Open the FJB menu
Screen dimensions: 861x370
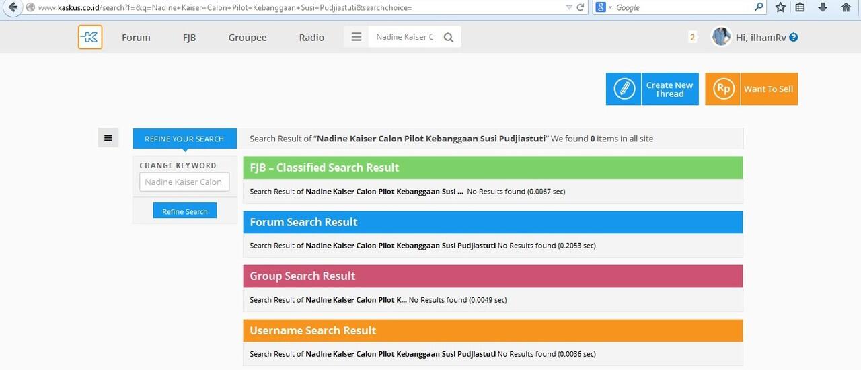[189, 38]
